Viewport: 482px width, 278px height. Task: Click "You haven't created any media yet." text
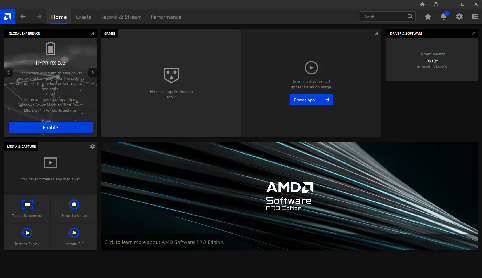[51, 179]
